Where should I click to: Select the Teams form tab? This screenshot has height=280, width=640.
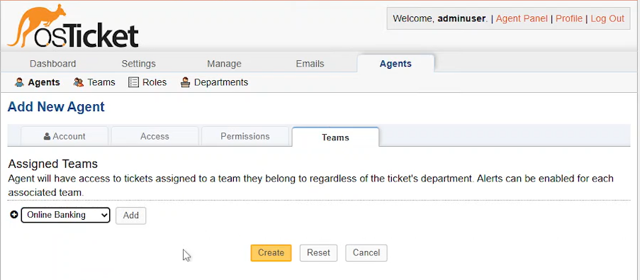pos(335,137)
